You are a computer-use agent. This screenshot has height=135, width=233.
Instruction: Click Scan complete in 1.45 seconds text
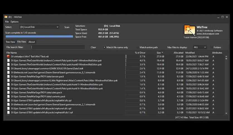coord(21,33)
